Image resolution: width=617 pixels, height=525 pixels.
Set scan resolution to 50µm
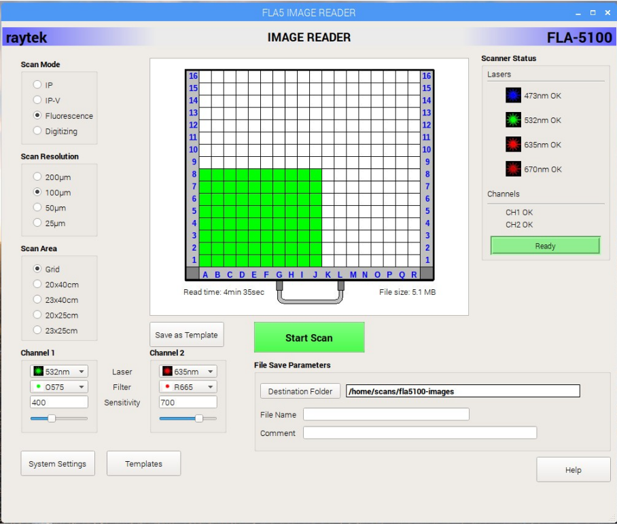38,208
